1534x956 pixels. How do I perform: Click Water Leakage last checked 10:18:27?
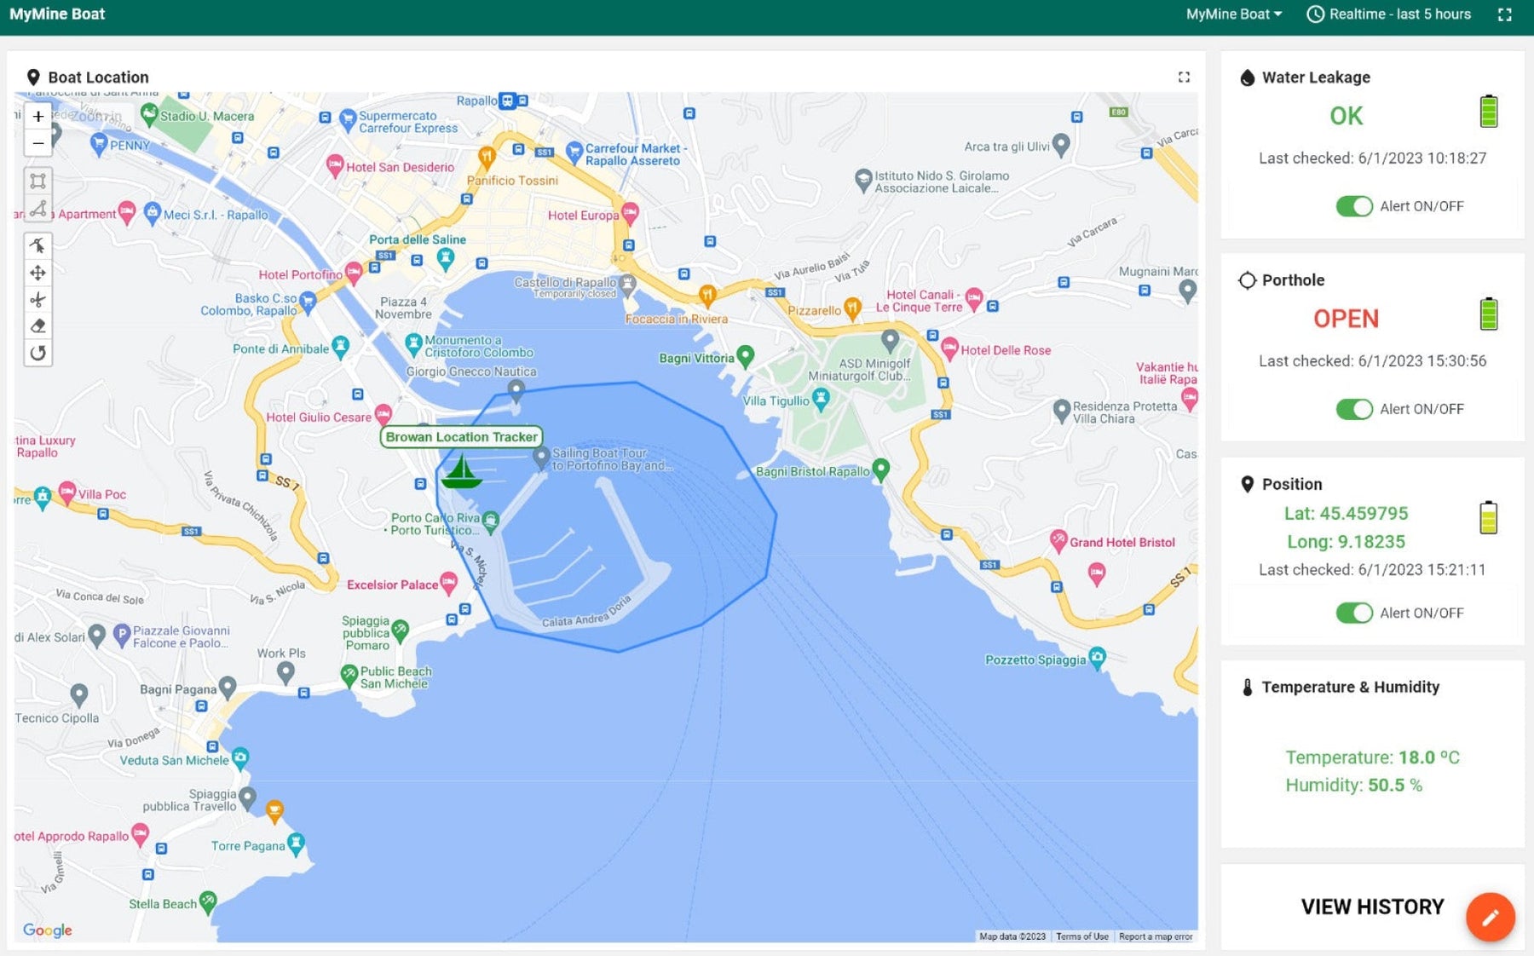(1372, 158)
